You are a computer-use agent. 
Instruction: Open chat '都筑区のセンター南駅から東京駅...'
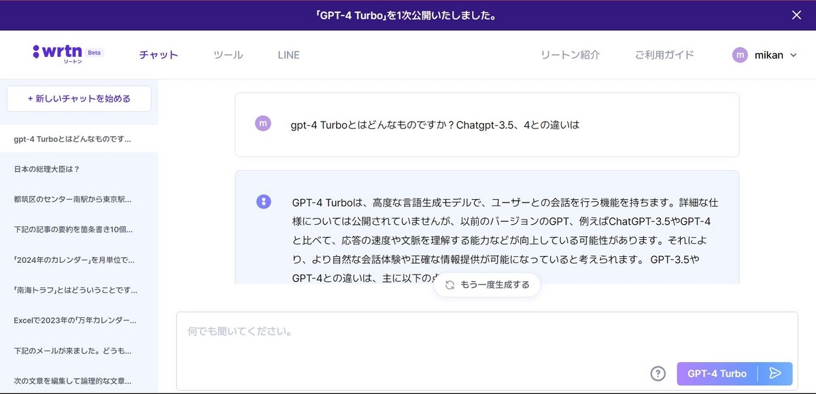[79, 199]
